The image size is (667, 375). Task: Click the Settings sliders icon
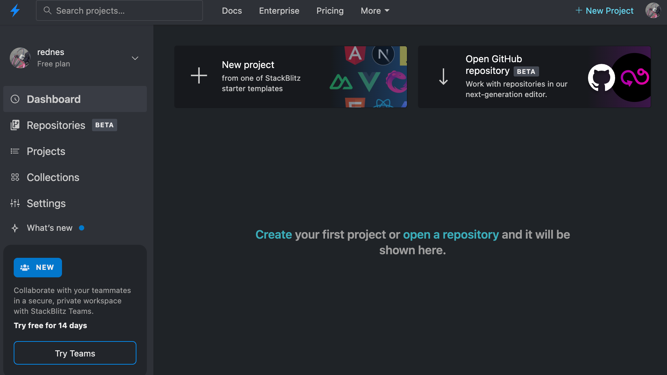[x=15, y=203]
